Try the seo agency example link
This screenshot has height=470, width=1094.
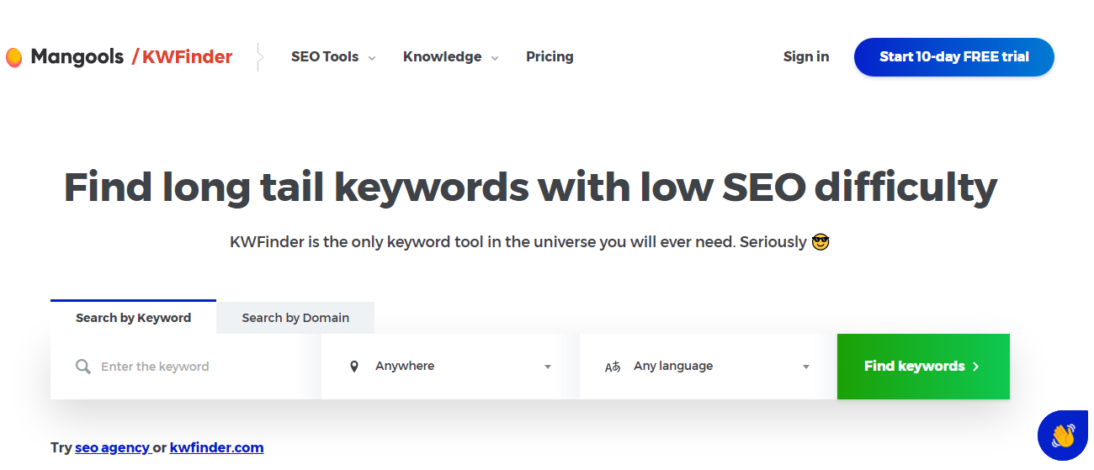point(112,447)
